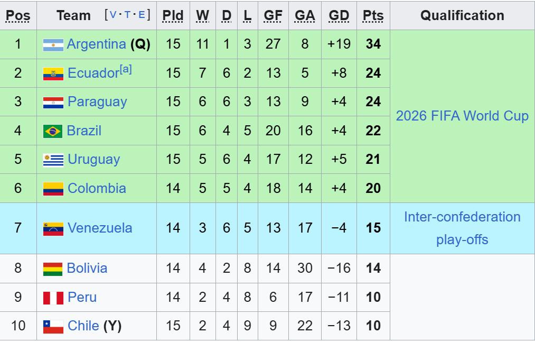Click the V template view link
This screenshot has height=342, width=535.
[113, 15]
